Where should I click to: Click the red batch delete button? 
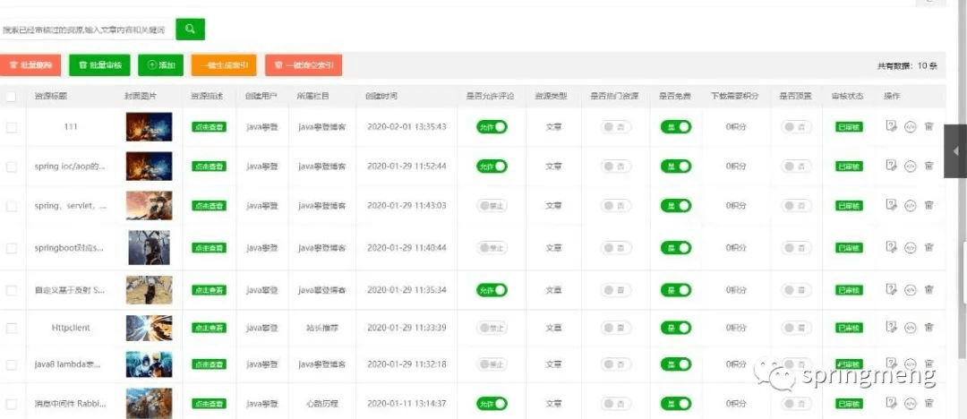[x=30, y=64]
